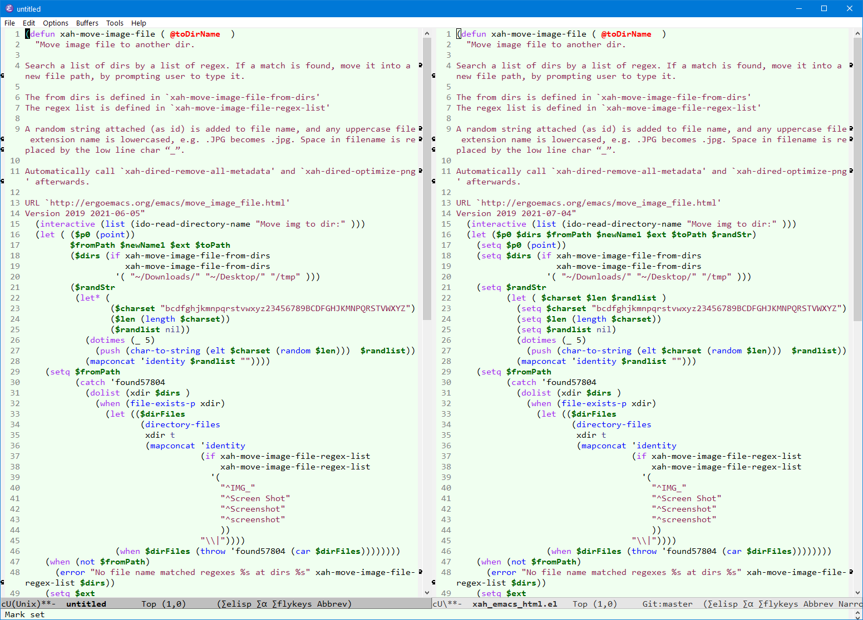
Task: Click the Git:master branch indicator
Action: point(667,604)
